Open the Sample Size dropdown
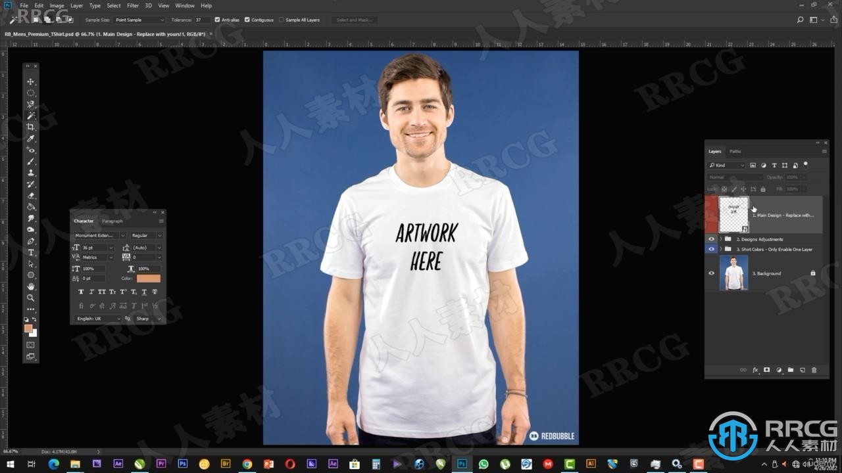842x473 pixels. tap(139, 20)
